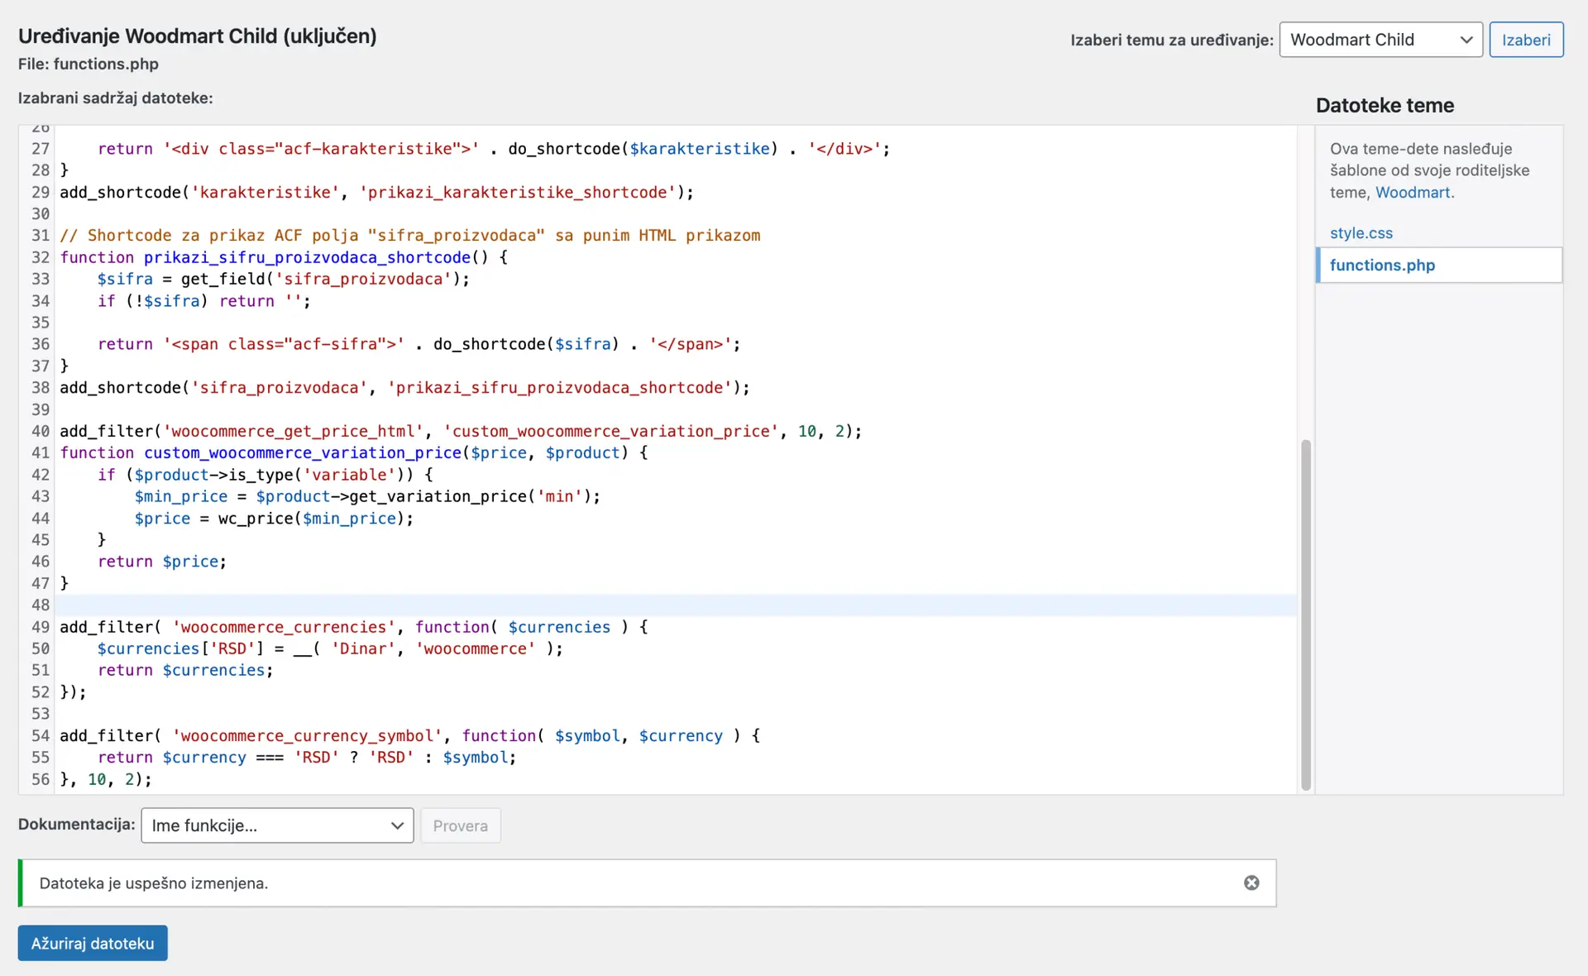Click the Izaberi button
The image size is (1588, 976).
1526,40
